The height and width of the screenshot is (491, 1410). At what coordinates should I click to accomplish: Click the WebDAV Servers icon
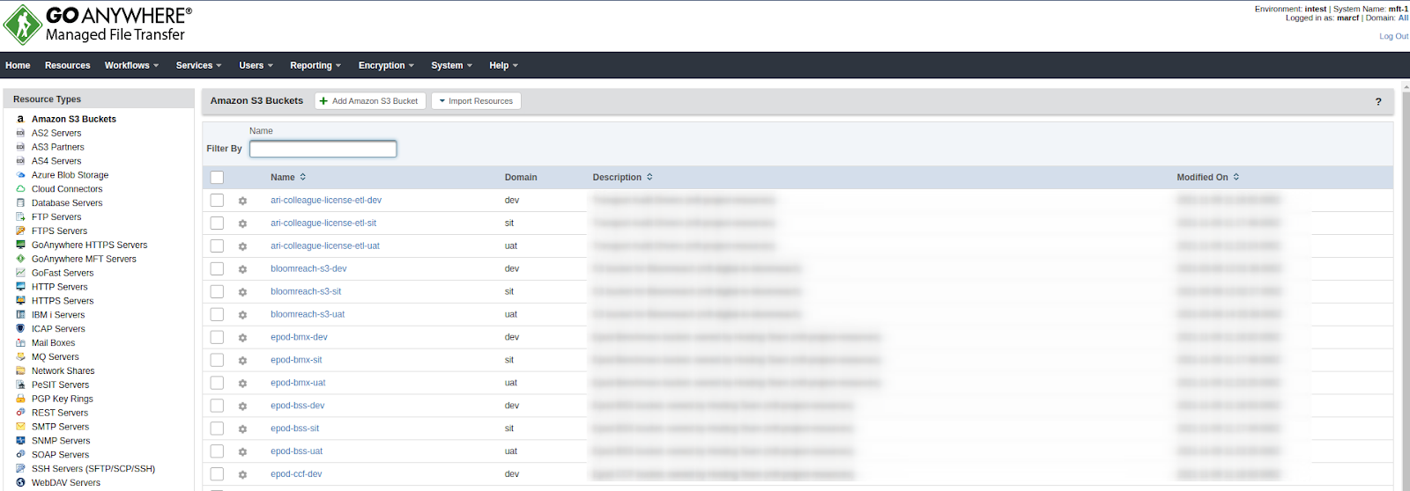click(20, 482)
